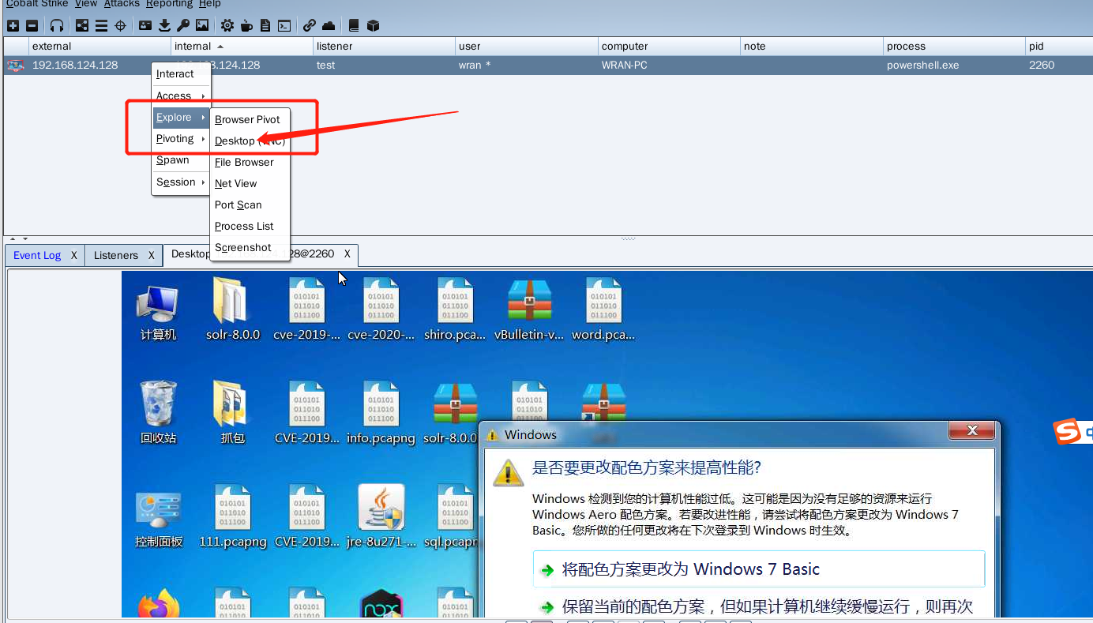1093x623 pixels.
Task: Click the powershell.exe process cell
Action: pos(954,66)
